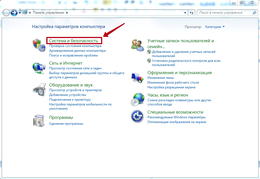The image size is (260, 179).
Task: Click the Programs disc box icon
Action: (39, 121)
